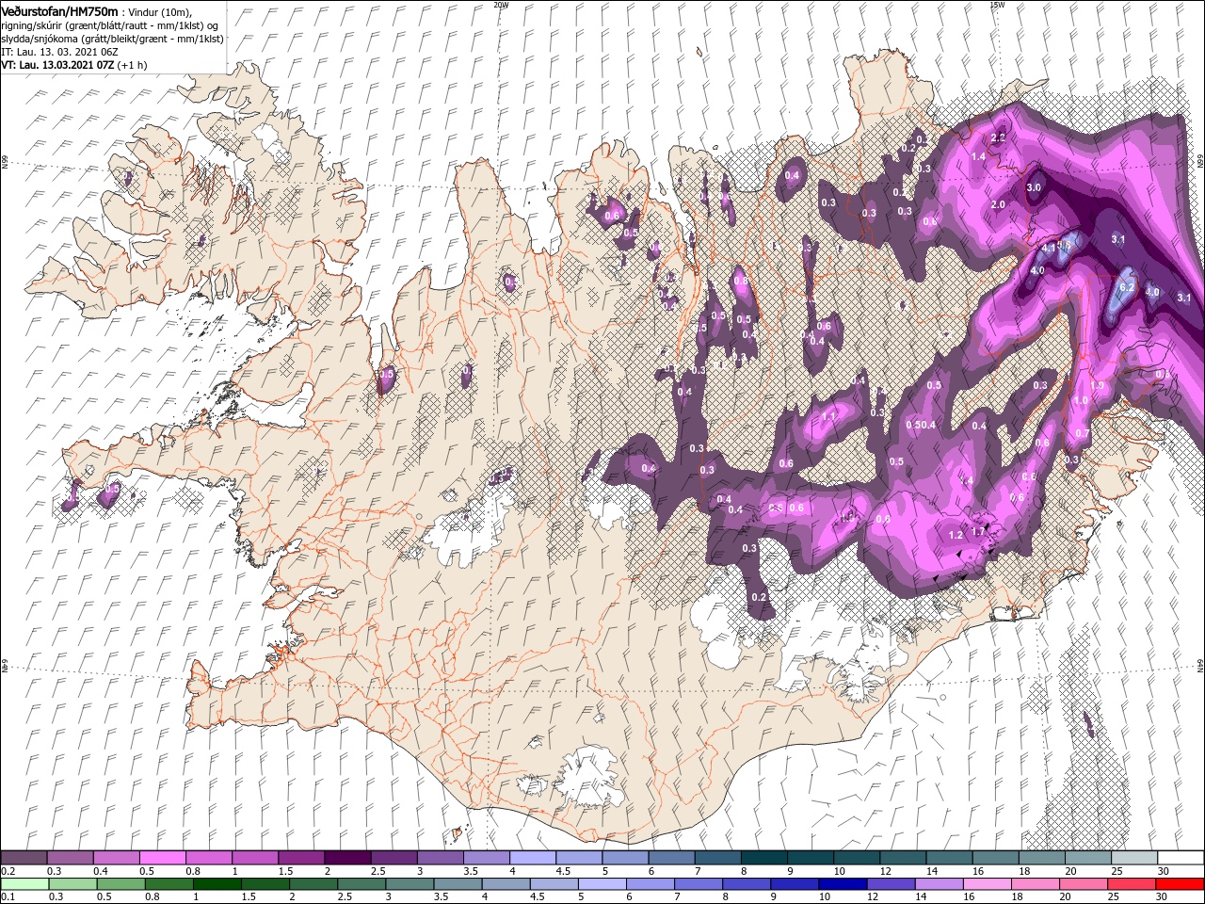Click the darkest teal 8 swatch, upper legend row
The width and height of the screenshot is (1205, 904).
pos(763,858)
